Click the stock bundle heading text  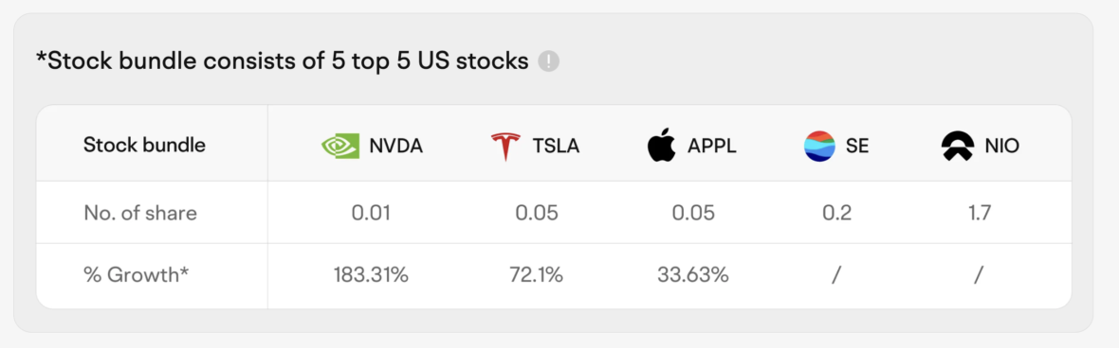[282, 61]
